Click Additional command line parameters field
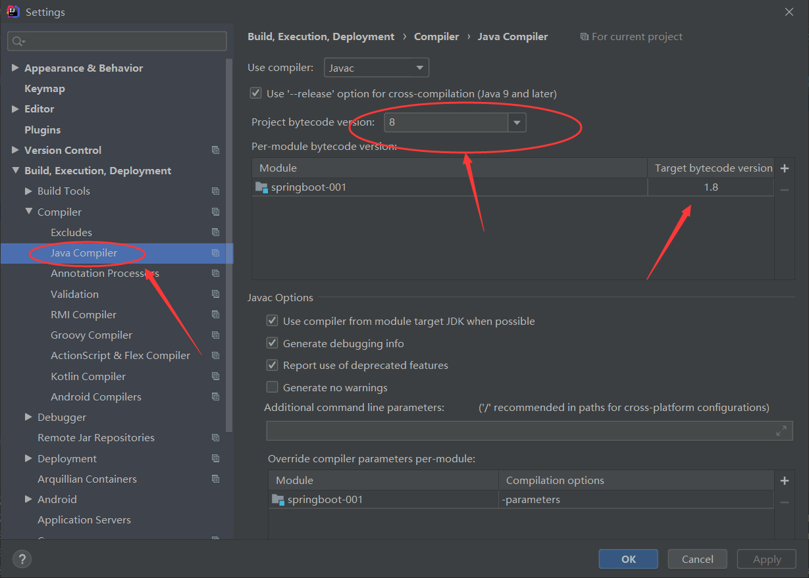The width and height of the screenshot is (809, 578). [x=530, y=431]
